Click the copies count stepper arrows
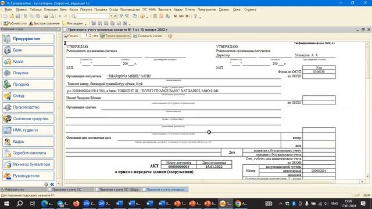 click(90, 36)
